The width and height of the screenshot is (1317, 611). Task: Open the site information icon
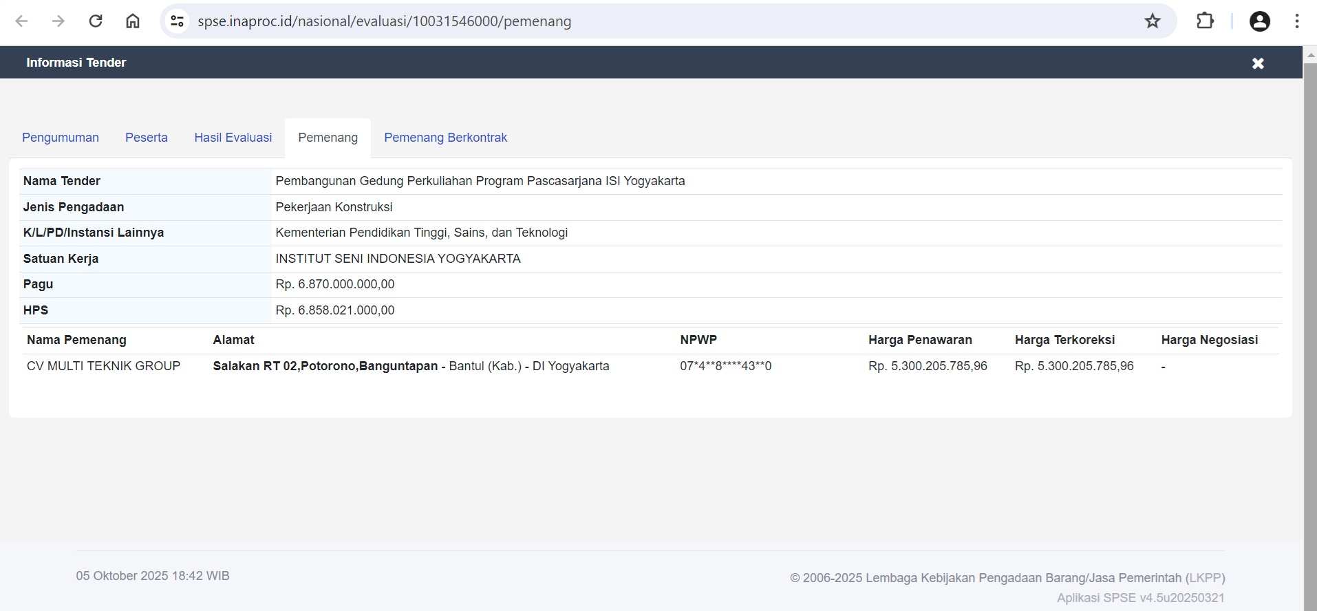click(178, 21)
